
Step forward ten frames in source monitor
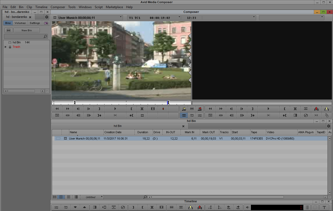(x=89, y=115)
